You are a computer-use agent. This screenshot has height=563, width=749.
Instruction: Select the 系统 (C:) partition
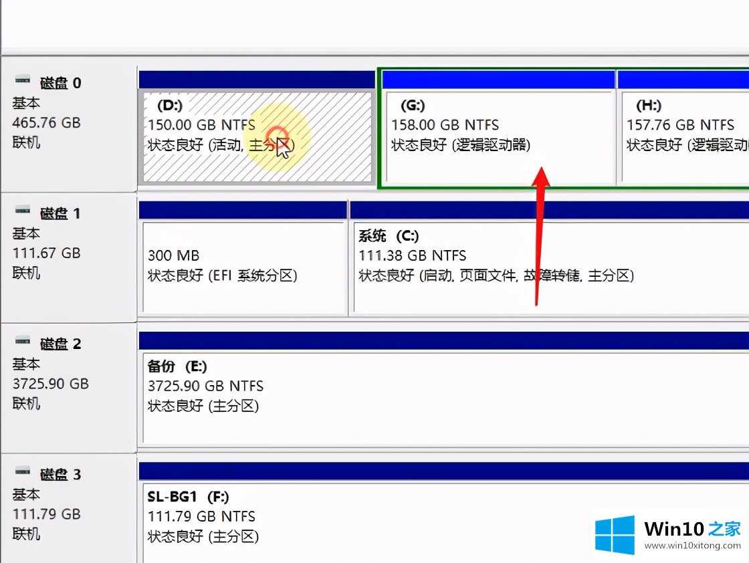[x=550, y=267]
